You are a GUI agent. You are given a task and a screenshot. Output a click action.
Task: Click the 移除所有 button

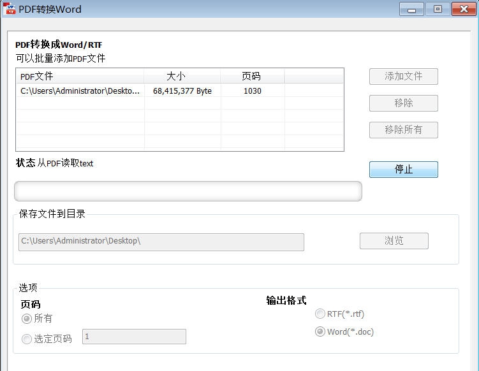coord(404,130)
